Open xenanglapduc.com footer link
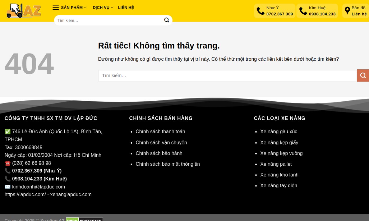The height and width of the screenshot is (221, 369). pyautogui.click(x=71, y=195)
